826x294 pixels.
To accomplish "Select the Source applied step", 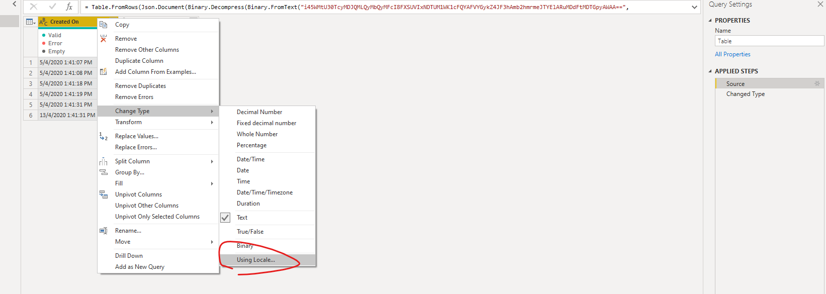I will pos(770,83).
